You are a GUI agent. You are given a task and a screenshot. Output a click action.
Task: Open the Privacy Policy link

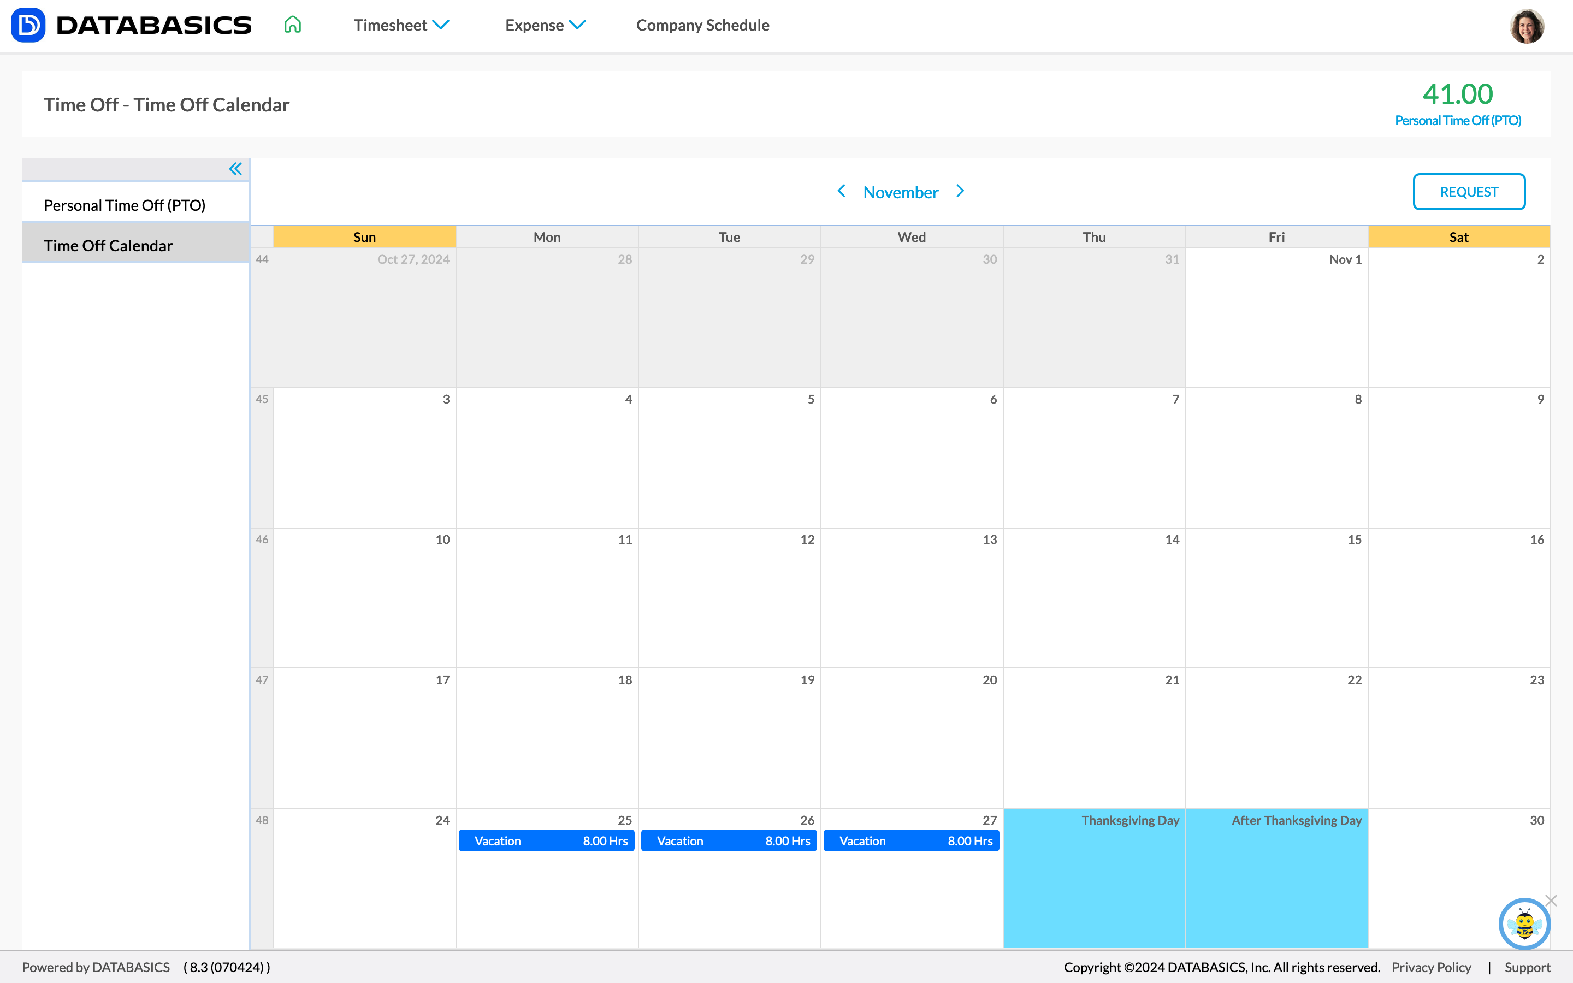click(x=1430, y=967)
